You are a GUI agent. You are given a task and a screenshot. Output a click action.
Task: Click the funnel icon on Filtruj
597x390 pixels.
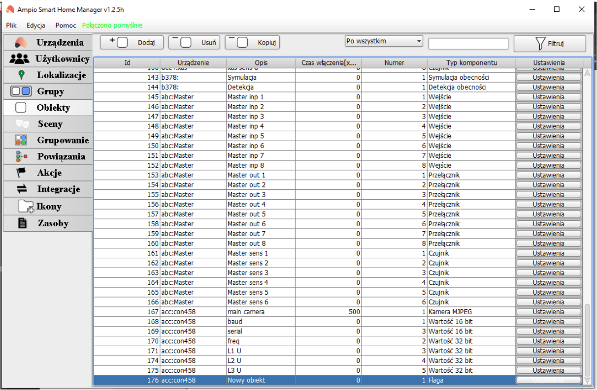tap(540, 43)
